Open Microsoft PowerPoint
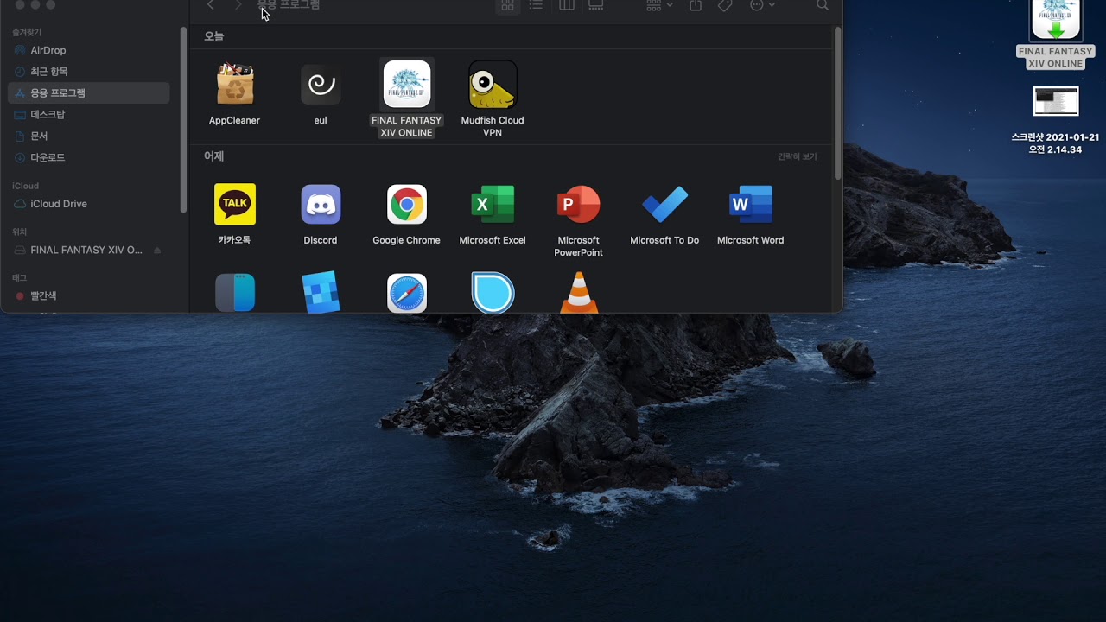1106x622 pixels. click(579, 205)
